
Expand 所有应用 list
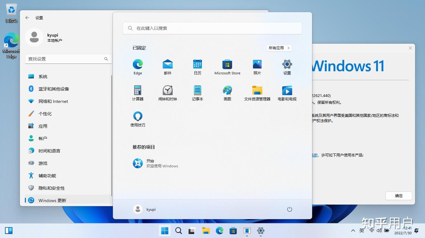click(x=279, y=48)
